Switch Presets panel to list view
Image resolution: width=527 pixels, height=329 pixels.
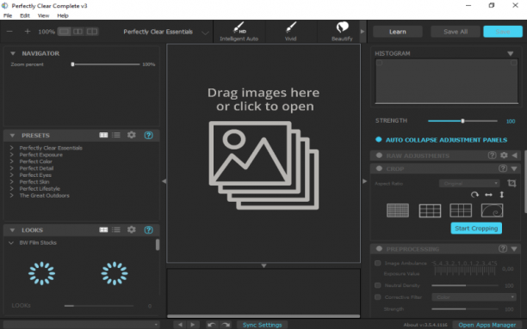116,135
